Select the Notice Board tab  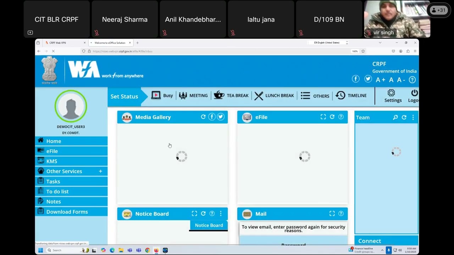click(x=209, y=226)
